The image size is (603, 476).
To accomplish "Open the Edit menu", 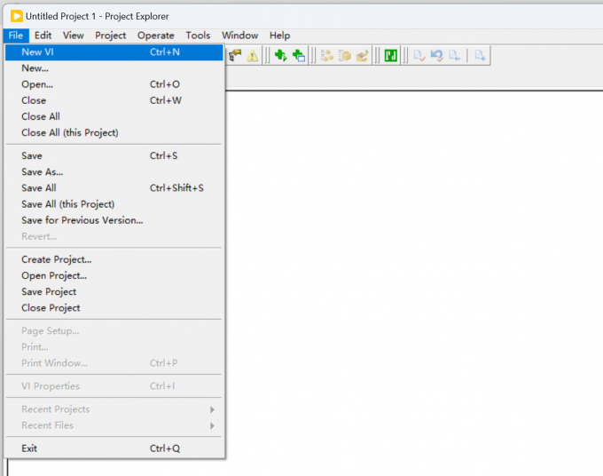I will pyautogui.click(x=43, y=36).
